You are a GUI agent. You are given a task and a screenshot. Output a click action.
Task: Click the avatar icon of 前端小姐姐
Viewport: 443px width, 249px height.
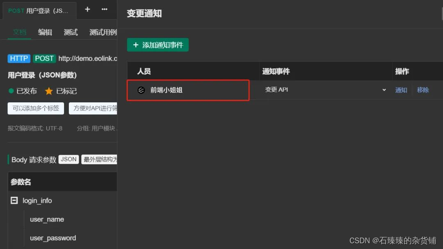coord(141,90)
